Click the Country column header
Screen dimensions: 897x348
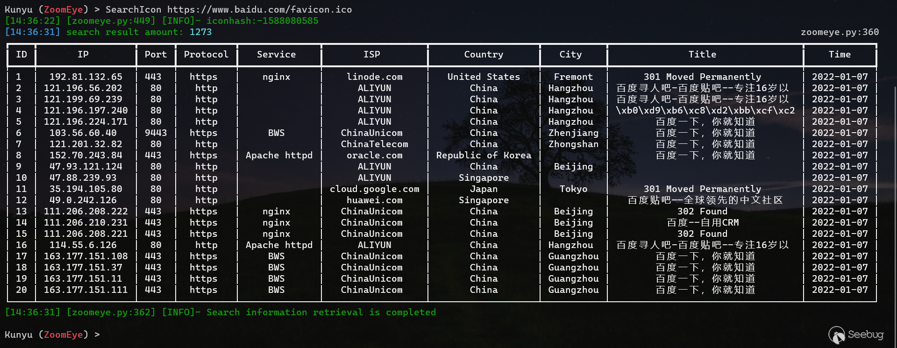(484, 55)
